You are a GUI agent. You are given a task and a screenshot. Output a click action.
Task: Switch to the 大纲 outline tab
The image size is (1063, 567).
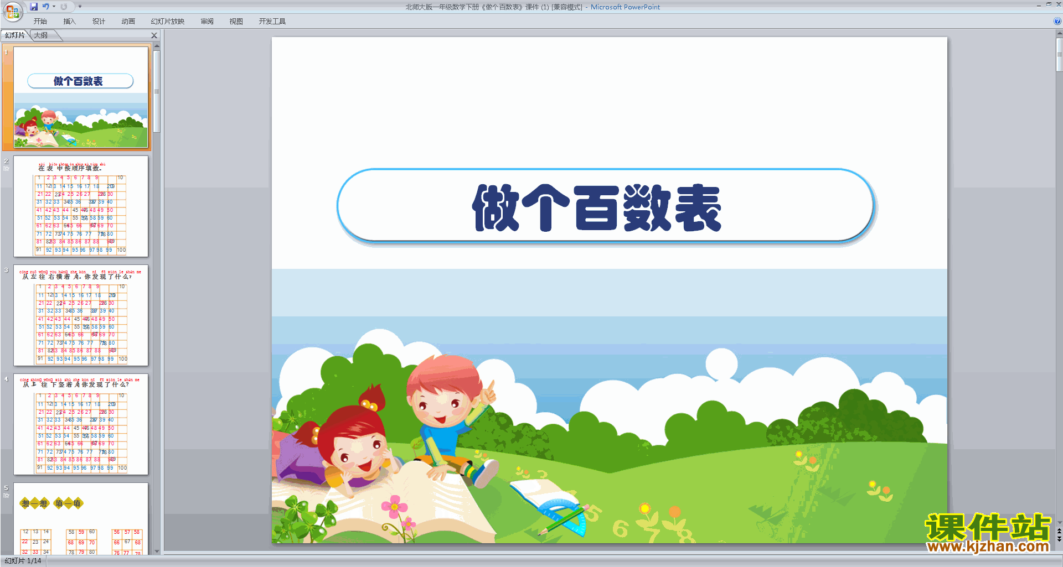pos(41,35)
